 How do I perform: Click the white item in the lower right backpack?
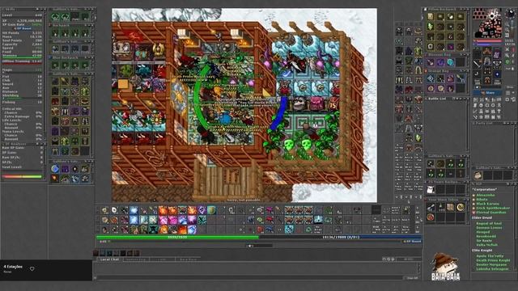point(431,189)
